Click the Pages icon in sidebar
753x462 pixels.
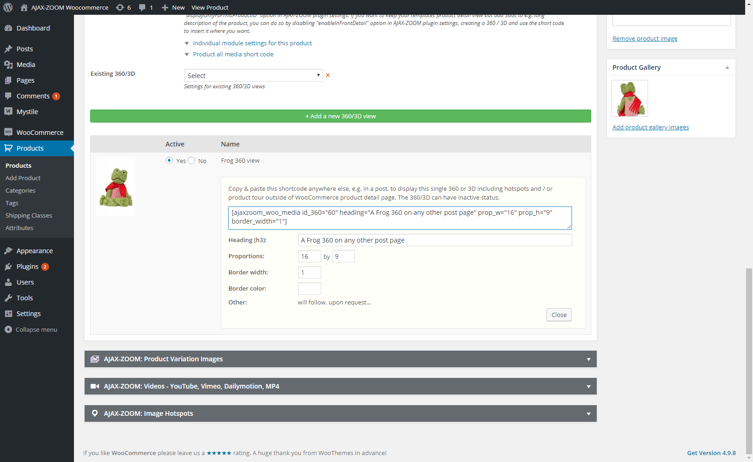(8, 80)
